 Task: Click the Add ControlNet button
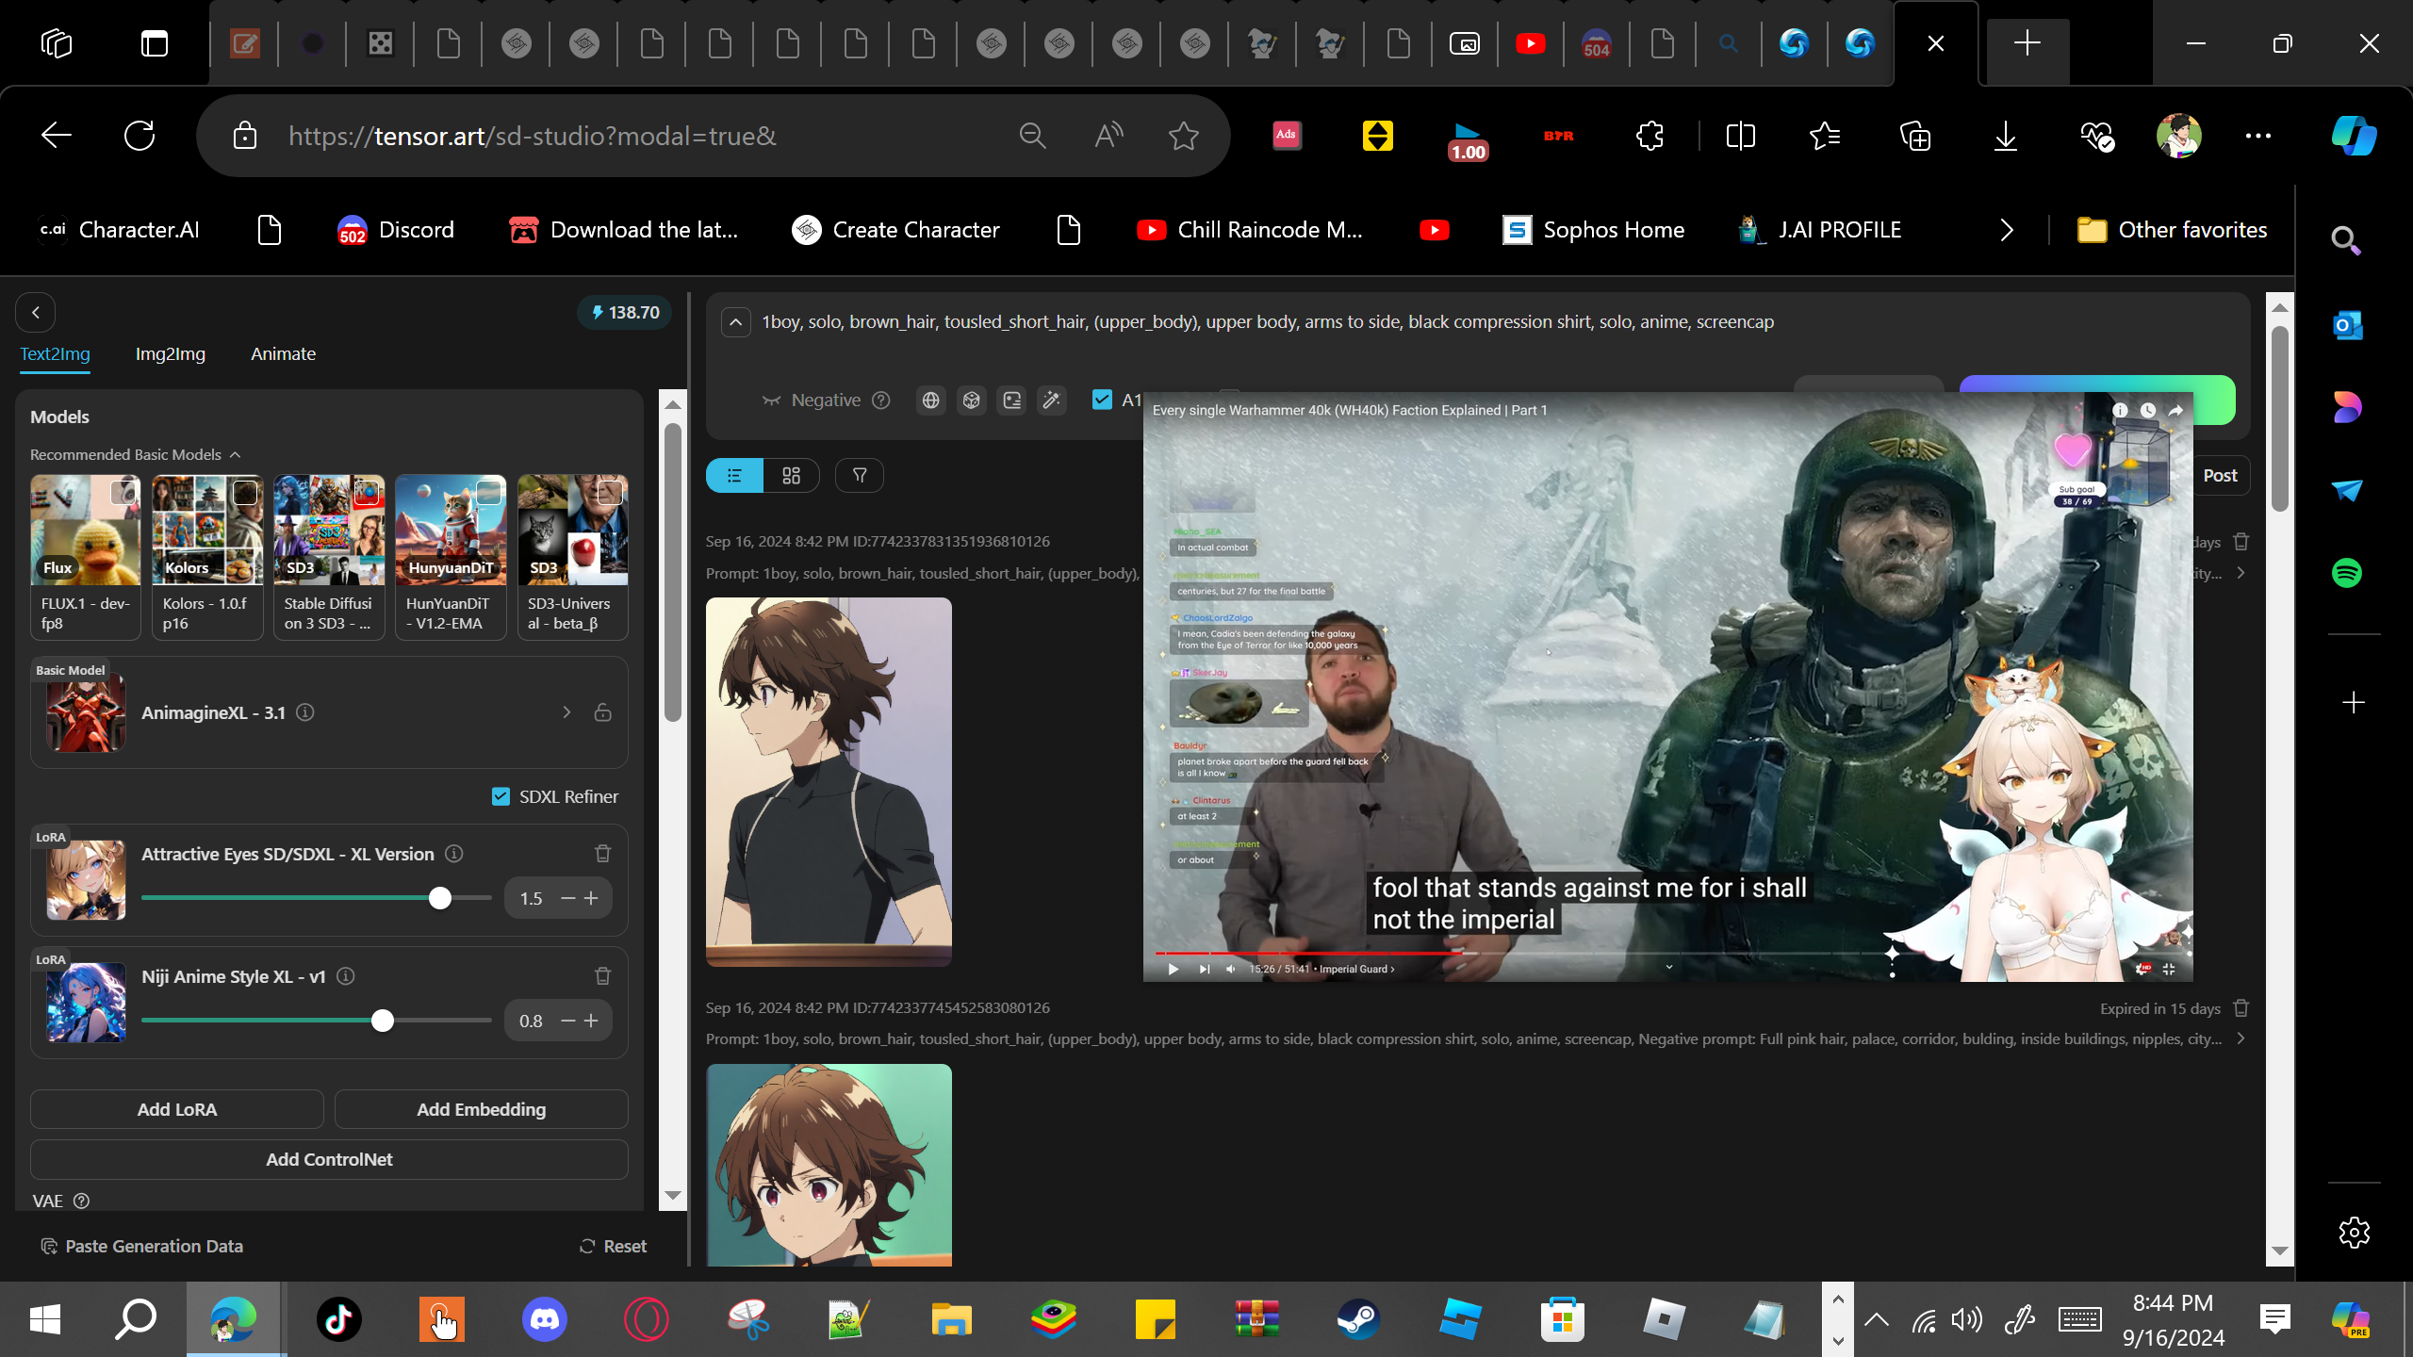pos(329,1159)
